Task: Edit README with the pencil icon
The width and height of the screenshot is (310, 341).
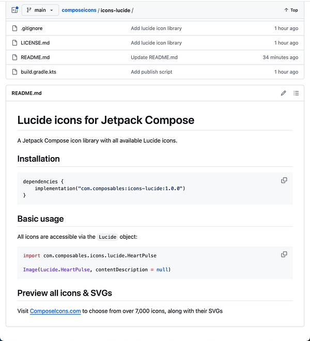Action: (x=283, y=93)
